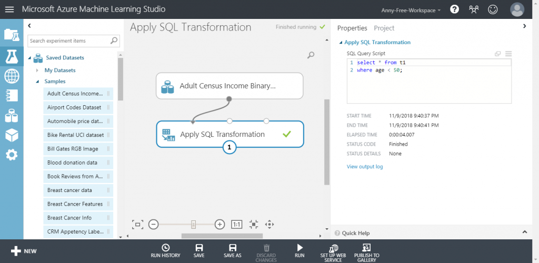The width and height of the screenshot is (539, 263).
Task: Click the canvas horizontal scrollbar
Action: pyautogui.click(x=222, y=236)
